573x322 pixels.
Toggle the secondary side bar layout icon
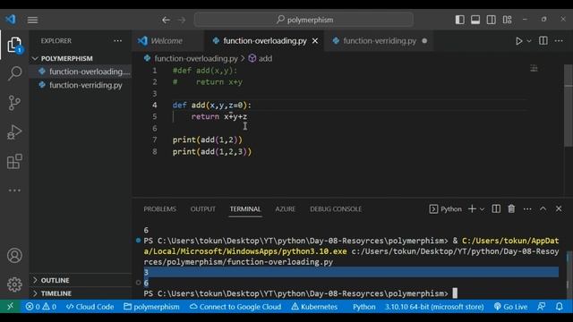492,20
